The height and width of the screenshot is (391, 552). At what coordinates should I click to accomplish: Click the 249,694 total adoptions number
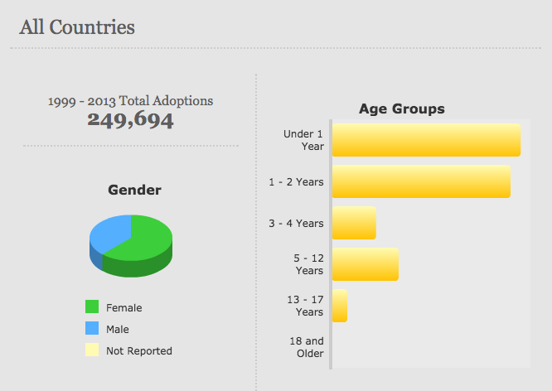pos(130,121)
